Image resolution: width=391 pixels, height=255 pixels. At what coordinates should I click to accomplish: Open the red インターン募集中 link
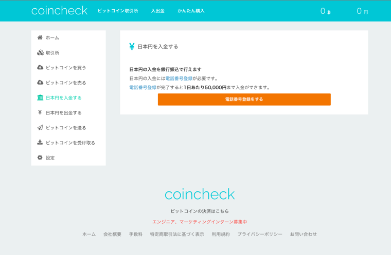tap(200, 222)
